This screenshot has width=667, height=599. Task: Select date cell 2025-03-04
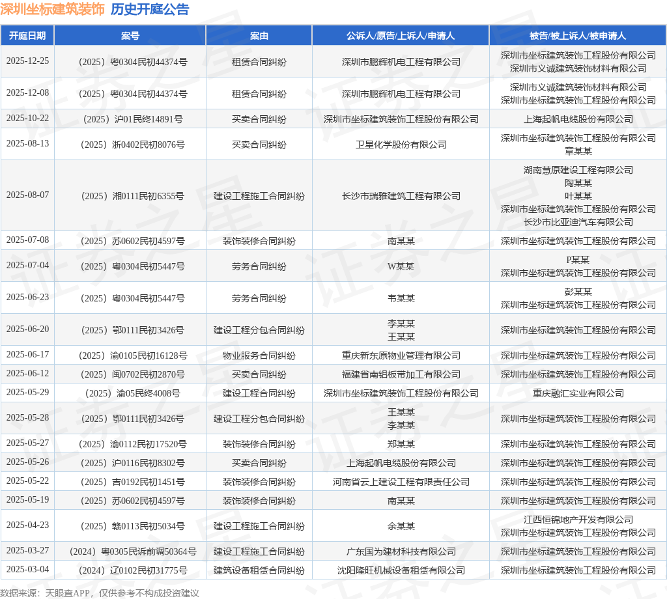pos(27,569)
